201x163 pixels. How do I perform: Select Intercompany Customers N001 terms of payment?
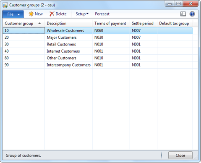(111, 65)
